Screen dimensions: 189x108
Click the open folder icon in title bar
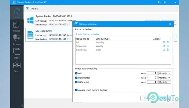pos(159,2)
